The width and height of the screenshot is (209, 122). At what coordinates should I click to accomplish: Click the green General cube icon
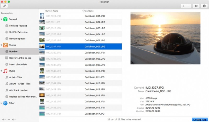(x=5, y=19)
